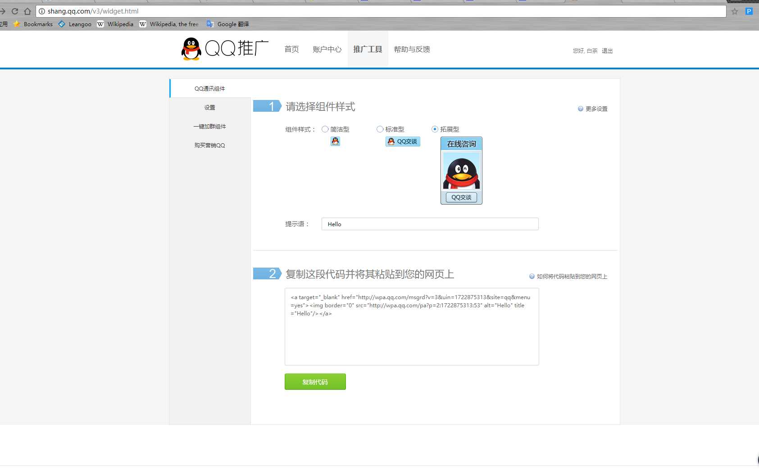Click the QQ交谈 button in the 在线咨询 widget
Viewport: 759px width, 474px height.
point(461,197)
